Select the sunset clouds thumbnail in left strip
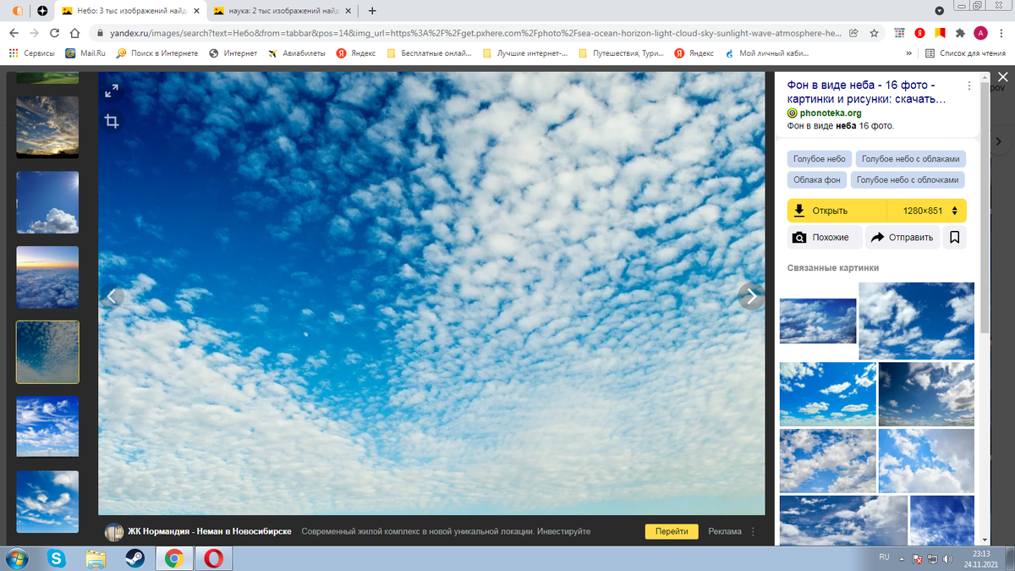 coord(47,127)
